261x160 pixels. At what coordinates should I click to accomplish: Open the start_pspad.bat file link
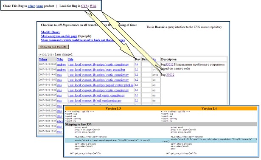pos(96,70)
